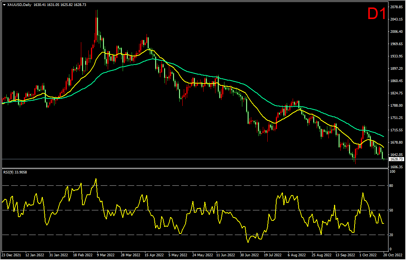Click the 1606.35 price axis label
This screenshot has height=260, width=406.
click(x=396, y=167)
